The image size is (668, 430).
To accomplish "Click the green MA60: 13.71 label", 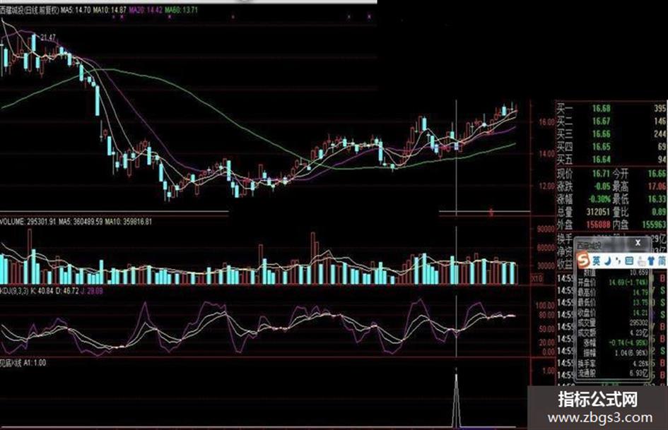I will coord(181,10).
